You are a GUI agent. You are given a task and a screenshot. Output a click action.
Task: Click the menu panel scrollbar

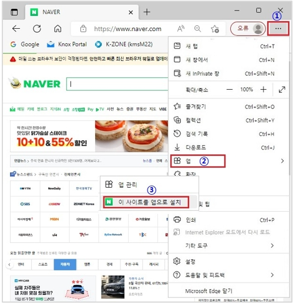(290, 117)
